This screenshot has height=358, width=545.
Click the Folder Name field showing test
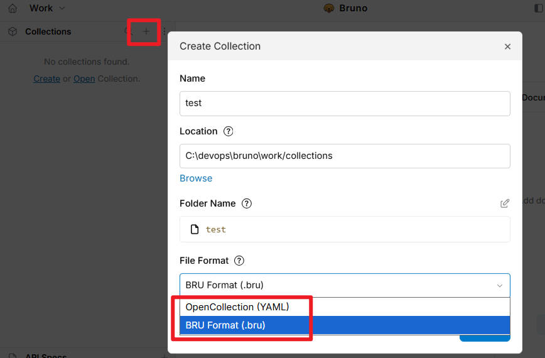coord(345,229)
